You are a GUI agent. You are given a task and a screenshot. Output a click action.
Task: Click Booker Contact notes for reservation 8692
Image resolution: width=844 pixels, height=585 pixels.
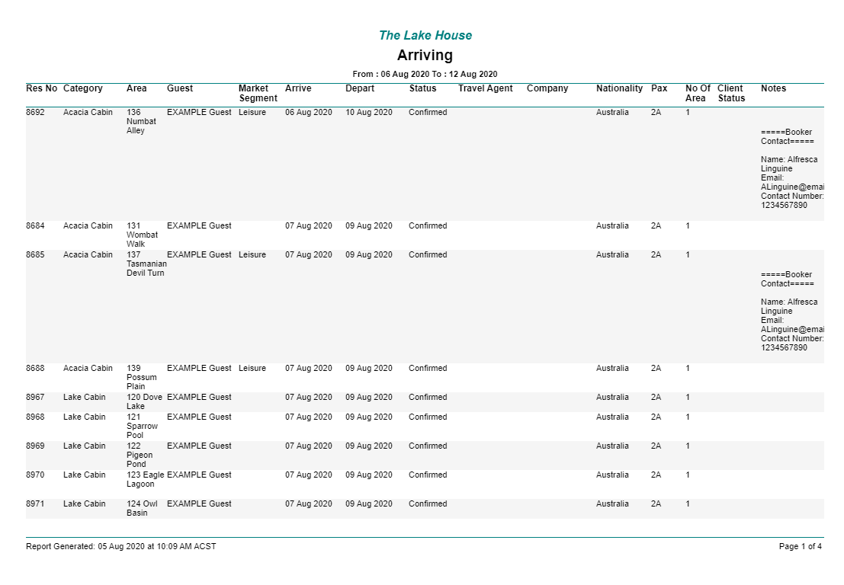tap(792, 169)
